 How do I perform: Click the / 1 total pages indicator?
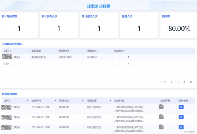click(165, 82)
